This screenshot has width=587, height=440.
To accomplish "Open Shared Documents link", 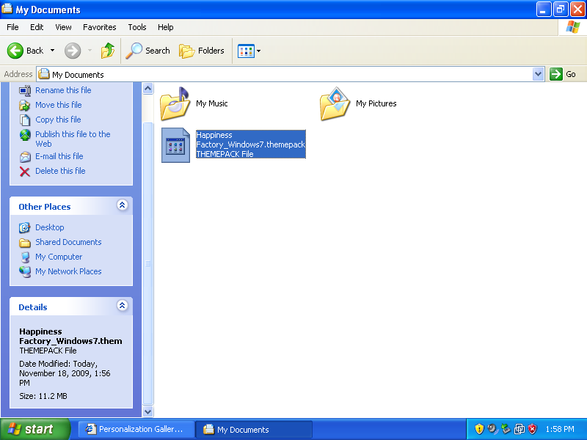I will click(x=68, y=242).
